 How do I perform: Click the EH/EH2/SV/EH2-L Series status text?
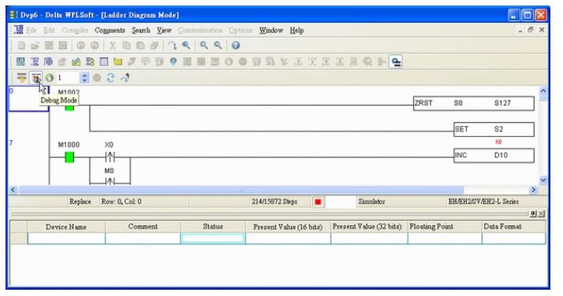pos(483,202)
